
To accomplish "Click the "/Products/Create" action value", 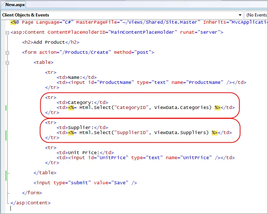I will pos(85,52).
